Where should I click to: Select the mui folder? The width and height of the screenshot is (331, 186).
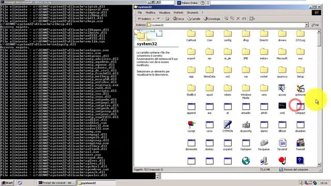300,54
